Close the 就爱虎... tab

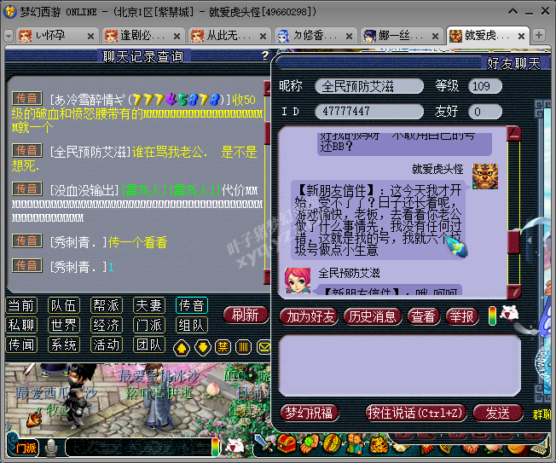tap(521, 36)
